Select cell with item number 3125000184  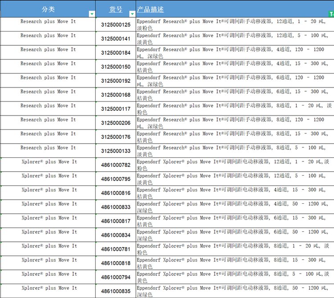[x=116, y=53]
